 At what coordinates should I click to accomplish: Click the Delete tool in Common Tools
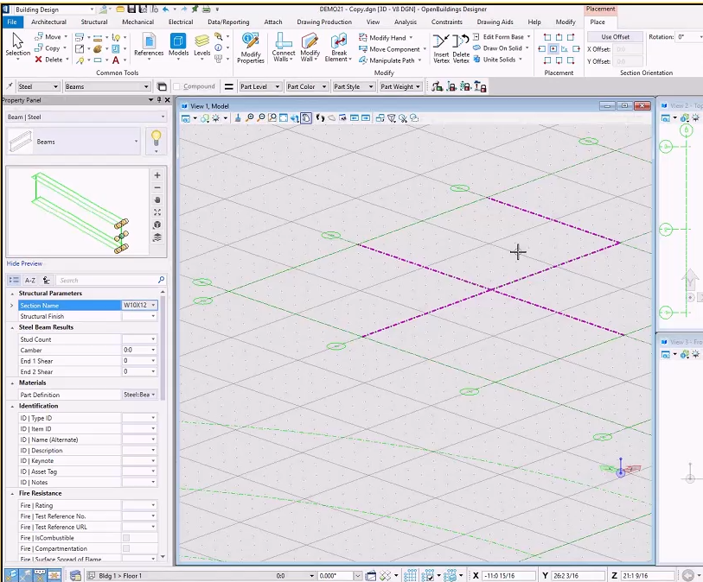[x=49, y=60]
